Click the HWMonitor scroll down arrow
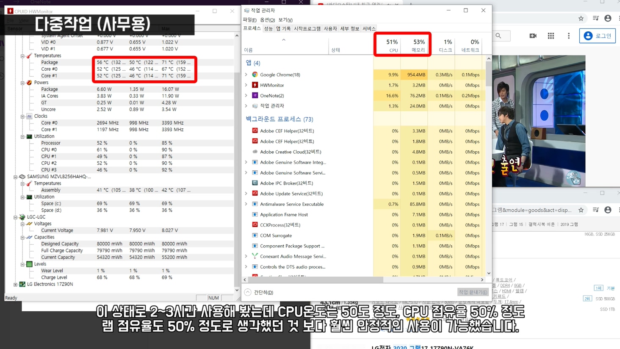This screenshot has width=620, height=349. click(x=237, y=291)
